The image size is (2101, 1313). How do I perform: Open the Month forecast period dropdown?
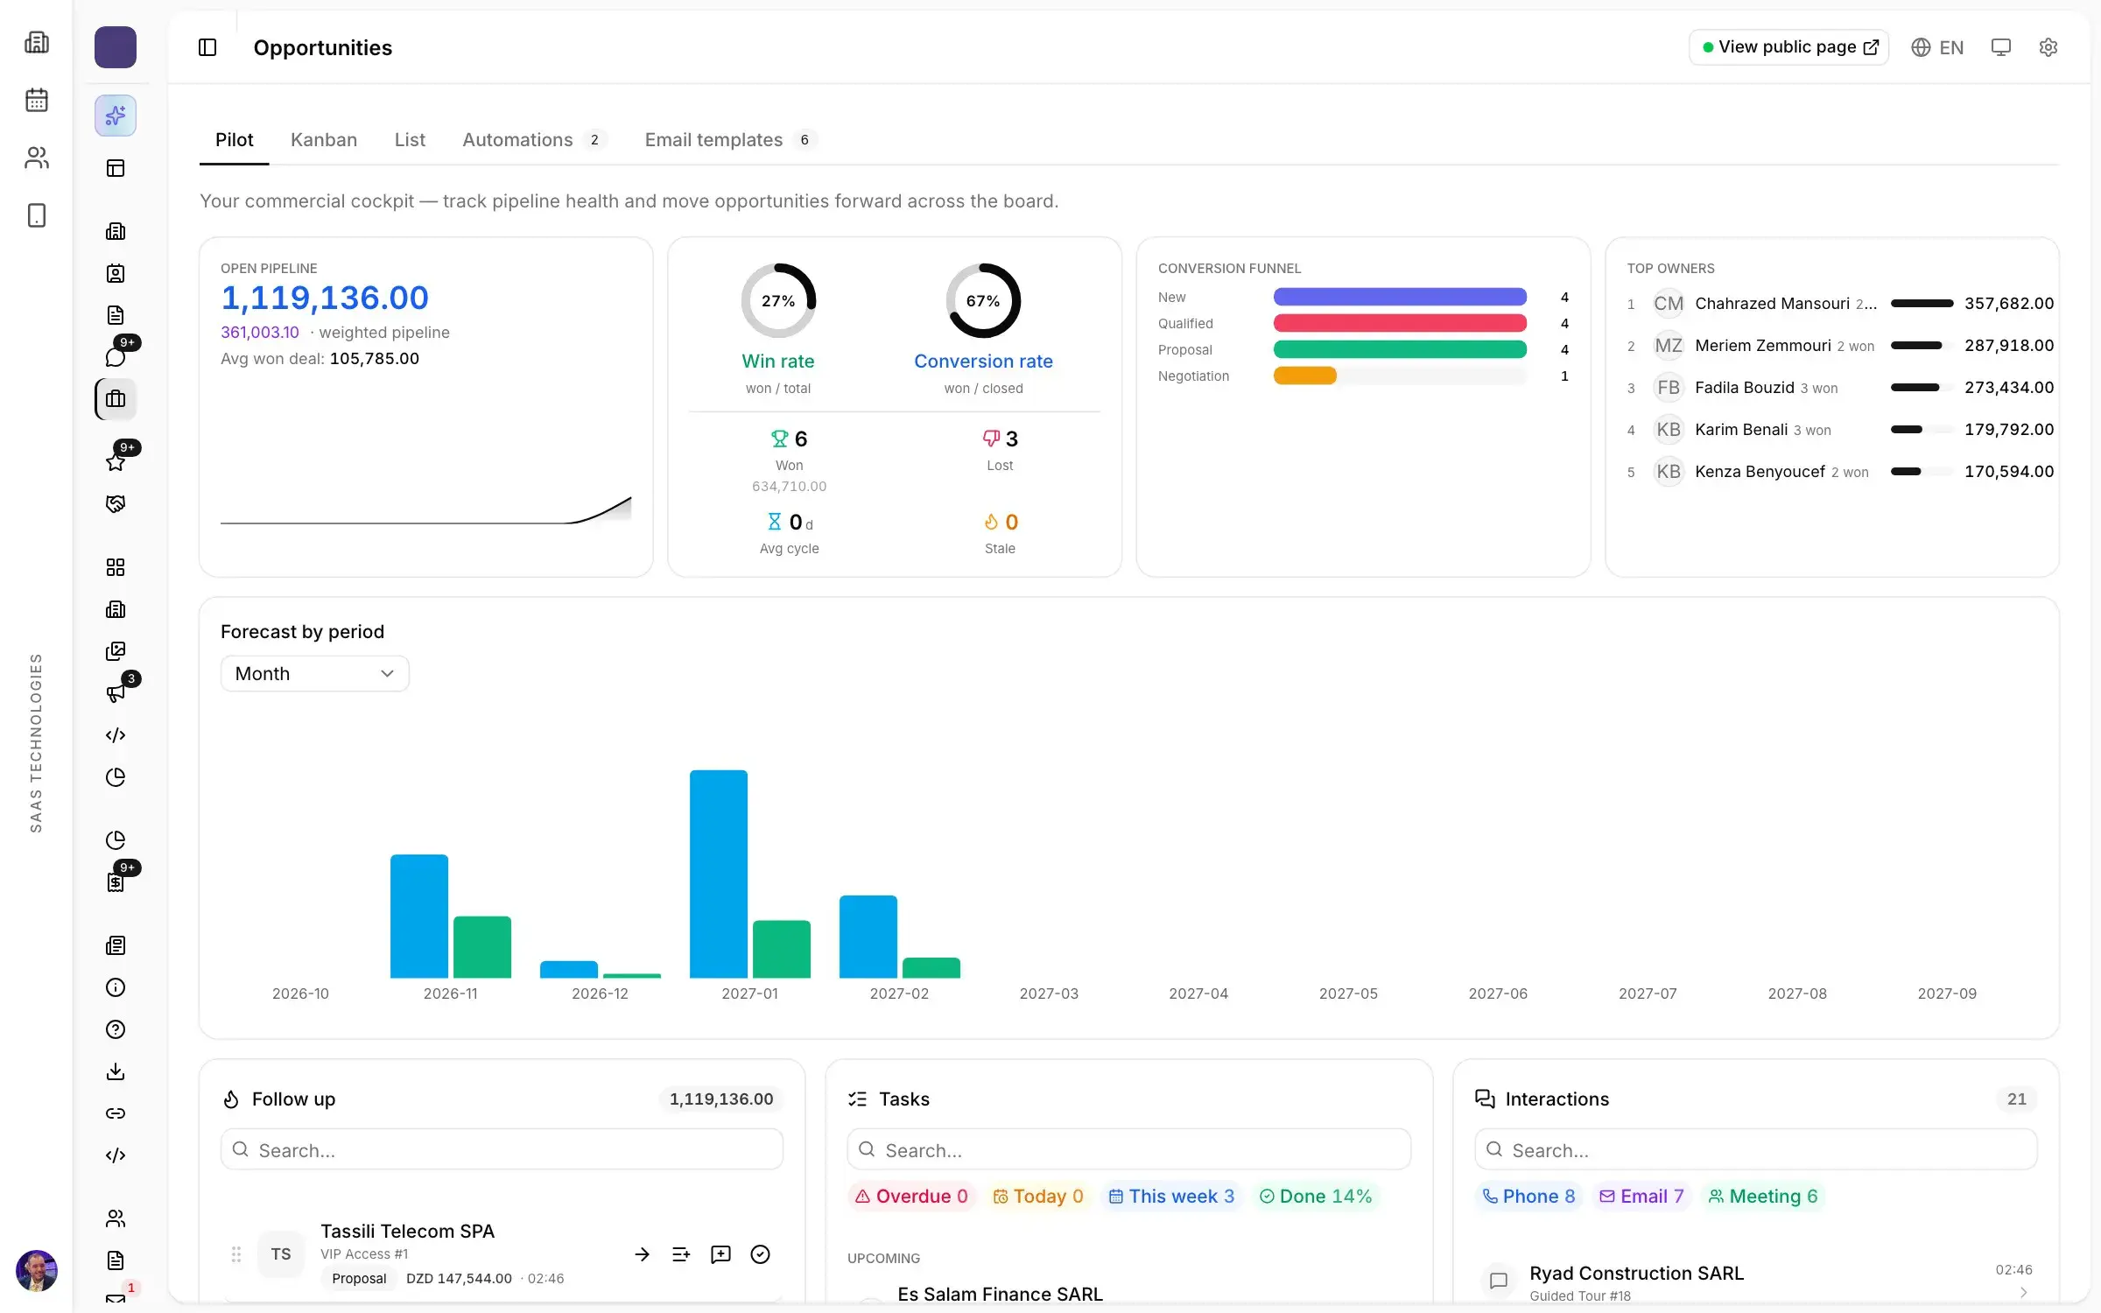pyautogui.click(x=314, y=673)
